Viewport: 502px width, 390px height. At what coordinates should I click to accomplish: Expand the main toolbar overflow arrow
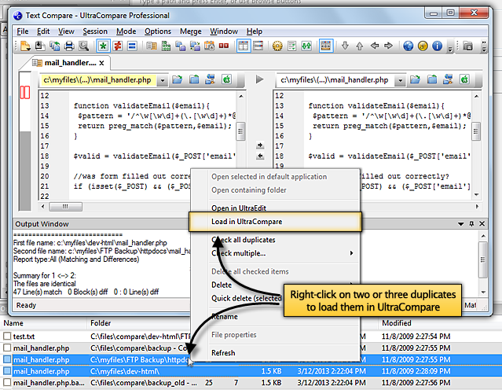[x=450, y=49]
